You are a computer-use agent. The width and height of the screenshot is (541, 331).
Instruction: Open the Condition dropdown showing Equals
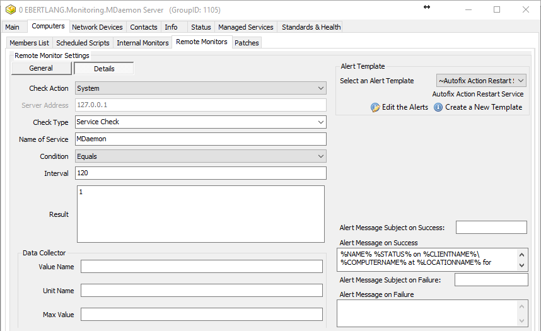pos(201,156)
